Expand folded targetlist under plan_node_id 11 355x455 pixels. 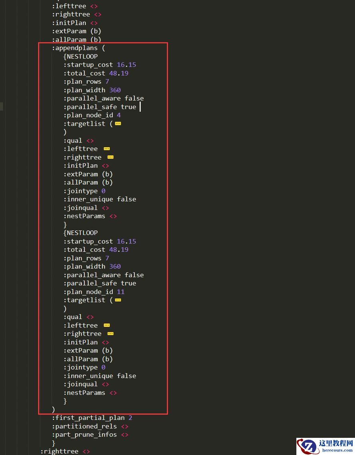(118, 300)
